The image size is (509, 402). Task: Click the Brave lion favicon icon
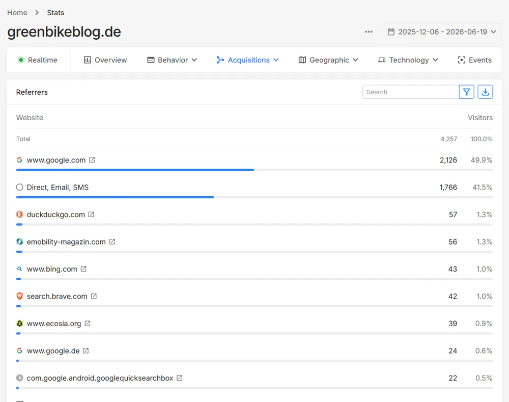[x=20, y=297]
